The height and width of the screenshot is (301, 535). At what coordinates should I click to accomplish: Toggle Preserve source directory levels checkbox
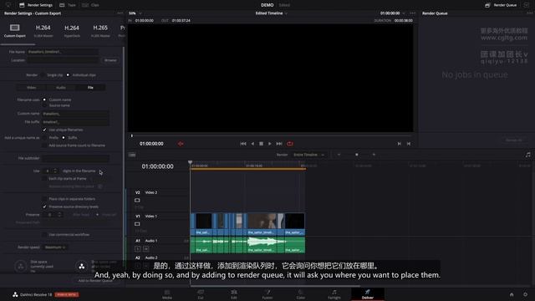click(44, 207)
